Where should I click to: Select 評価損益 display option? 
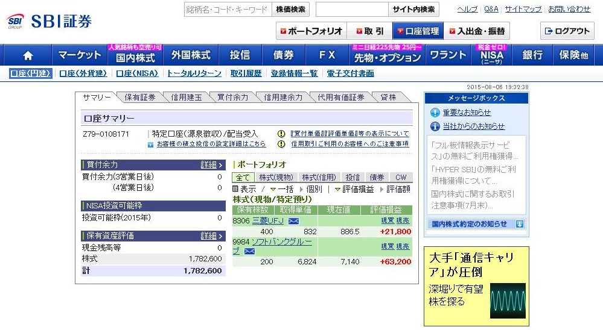click(358, 189)
